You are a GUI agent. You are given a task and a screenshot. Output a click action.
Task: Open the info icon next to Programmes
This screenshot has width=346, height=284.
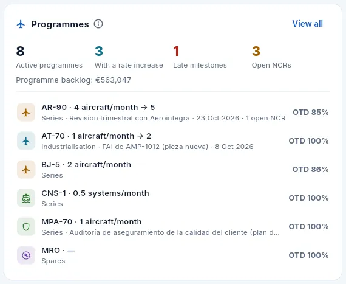coord(98,24)
